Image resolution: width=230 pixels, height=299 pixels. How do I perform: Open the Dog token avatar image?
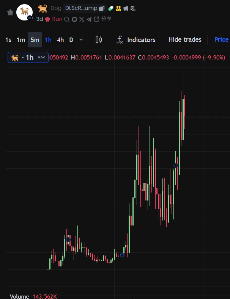coord(24,12)
